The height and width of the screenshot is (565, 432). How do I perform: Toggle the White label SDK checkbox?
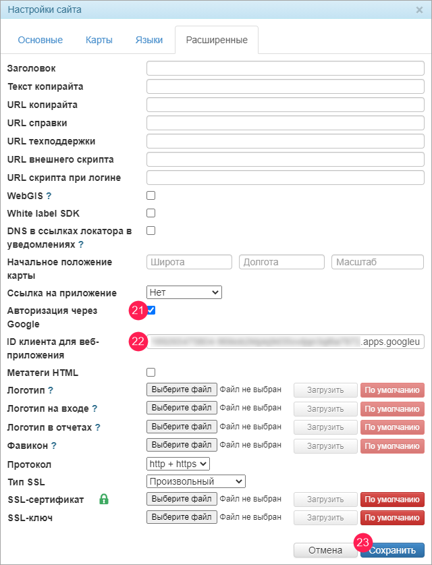(151, 213)
